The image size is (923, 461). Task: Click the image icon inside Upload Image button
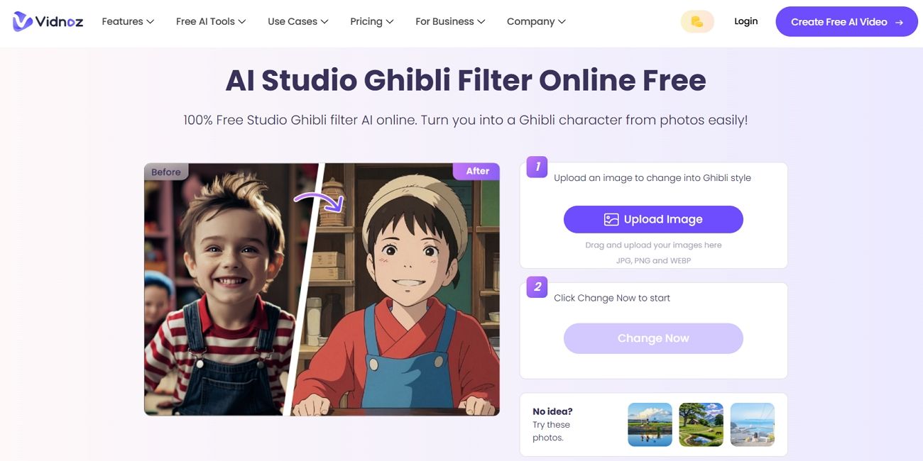[611, 219]
